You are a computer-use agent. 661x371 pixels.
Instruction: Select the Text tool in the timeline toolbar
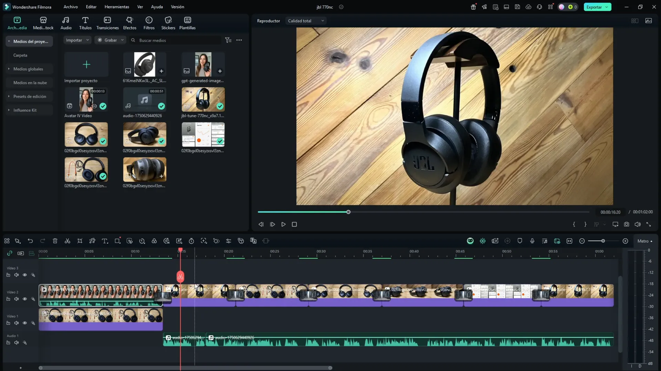(105, 241)
